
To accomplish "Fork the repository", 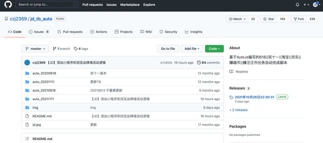I will pos(299,19).
